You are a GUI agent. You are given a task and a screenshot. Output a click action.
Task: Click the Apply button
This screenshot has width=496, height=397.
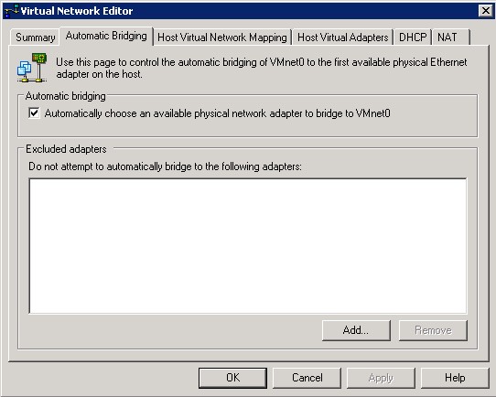point(381,378)
